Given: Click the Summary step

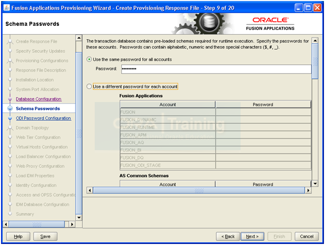Looking at the screenshot, I should click(25, 214).
